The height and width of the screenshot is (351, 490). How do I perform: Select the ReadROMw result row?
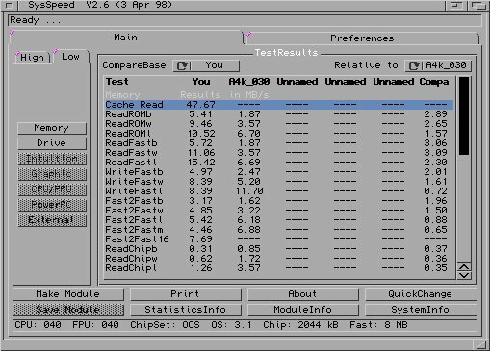tap(279, 124)
